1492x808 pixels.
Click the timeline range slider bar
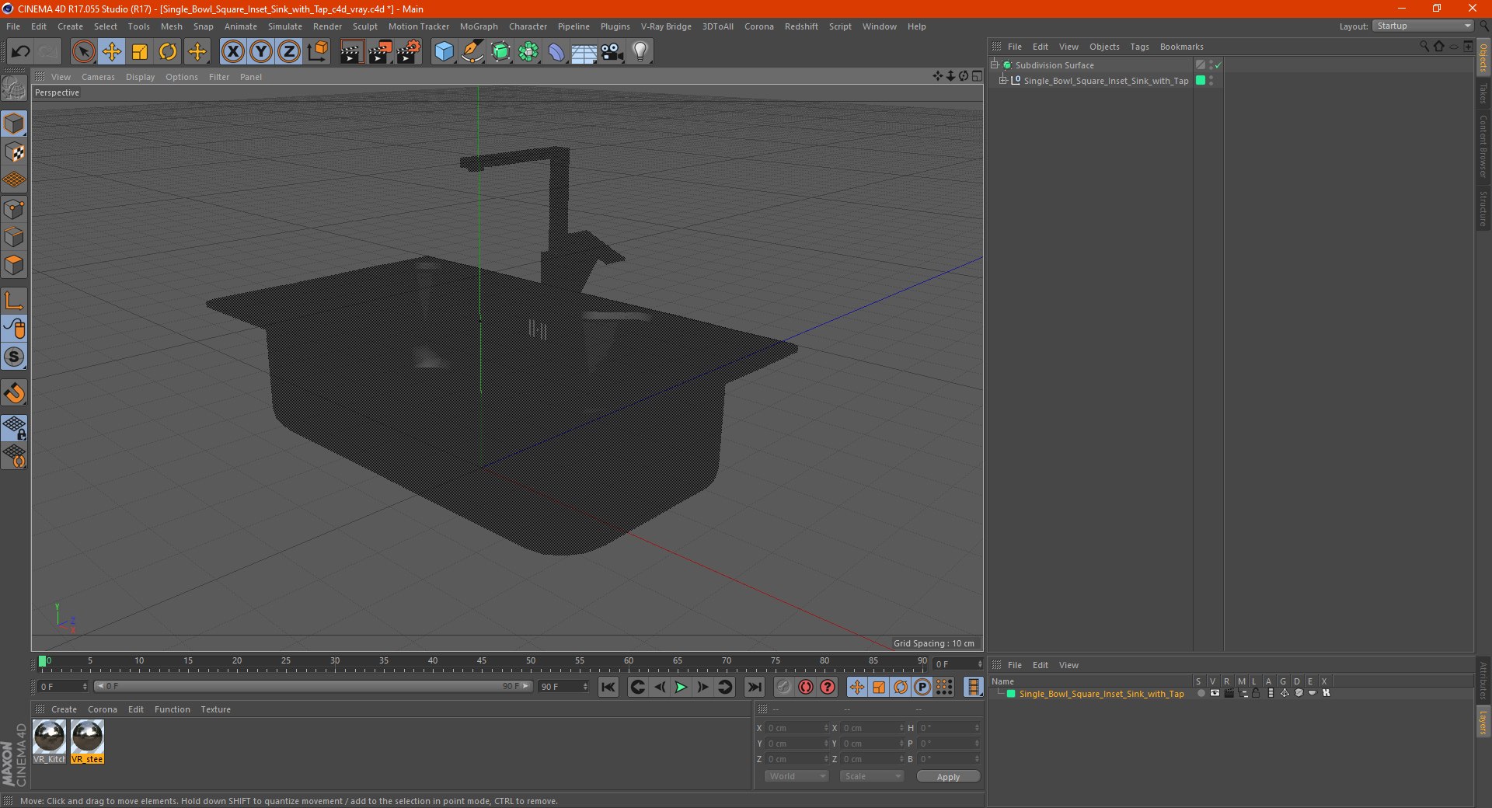pos(313,686)
